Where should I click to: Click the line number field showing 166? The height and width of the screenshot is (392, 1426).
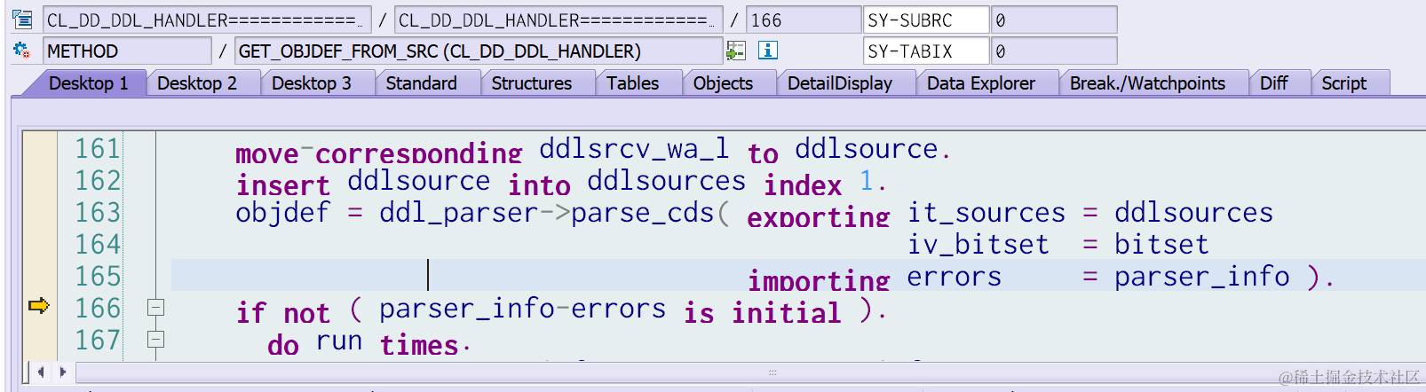[x=804, y=20]
